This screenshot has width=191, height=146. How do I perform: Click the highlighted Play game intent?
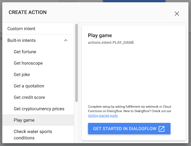(24, 120)
